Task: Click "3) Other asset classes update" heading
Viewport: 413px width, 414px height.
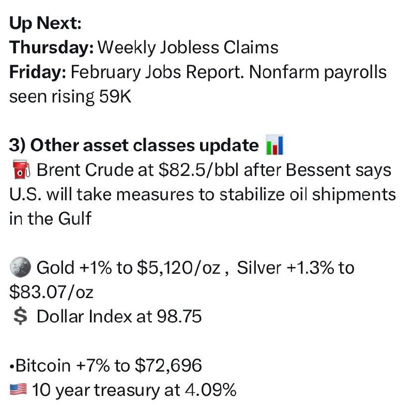Action: pyautogui.click(x=134, y=145)
